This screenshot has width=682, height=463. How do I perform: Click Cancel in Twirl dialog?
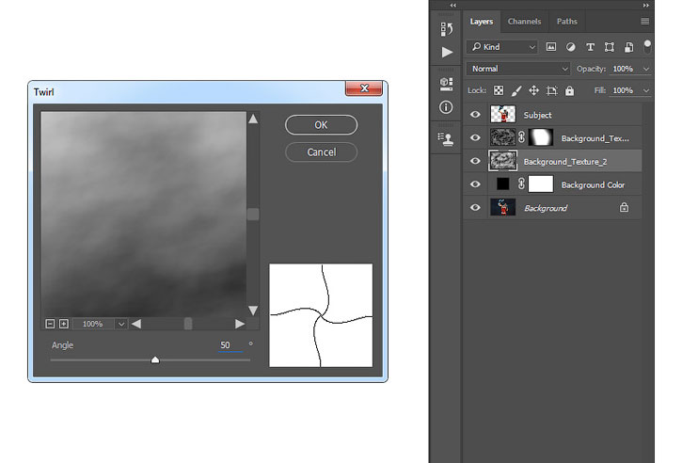coord(321,152)
